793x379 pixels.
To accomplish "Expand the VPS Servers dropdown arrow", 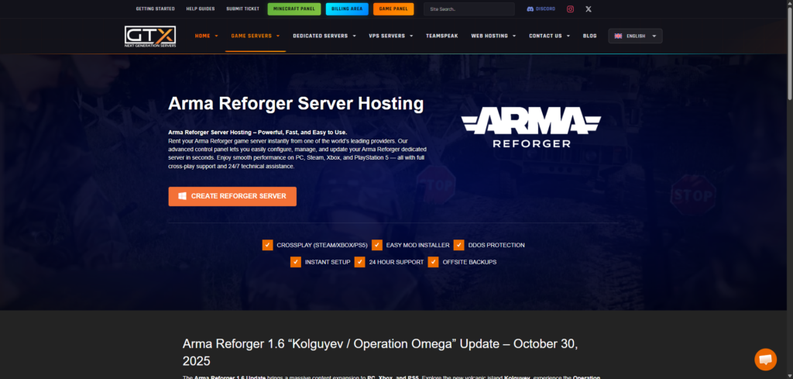I will [x=411, y=36].
